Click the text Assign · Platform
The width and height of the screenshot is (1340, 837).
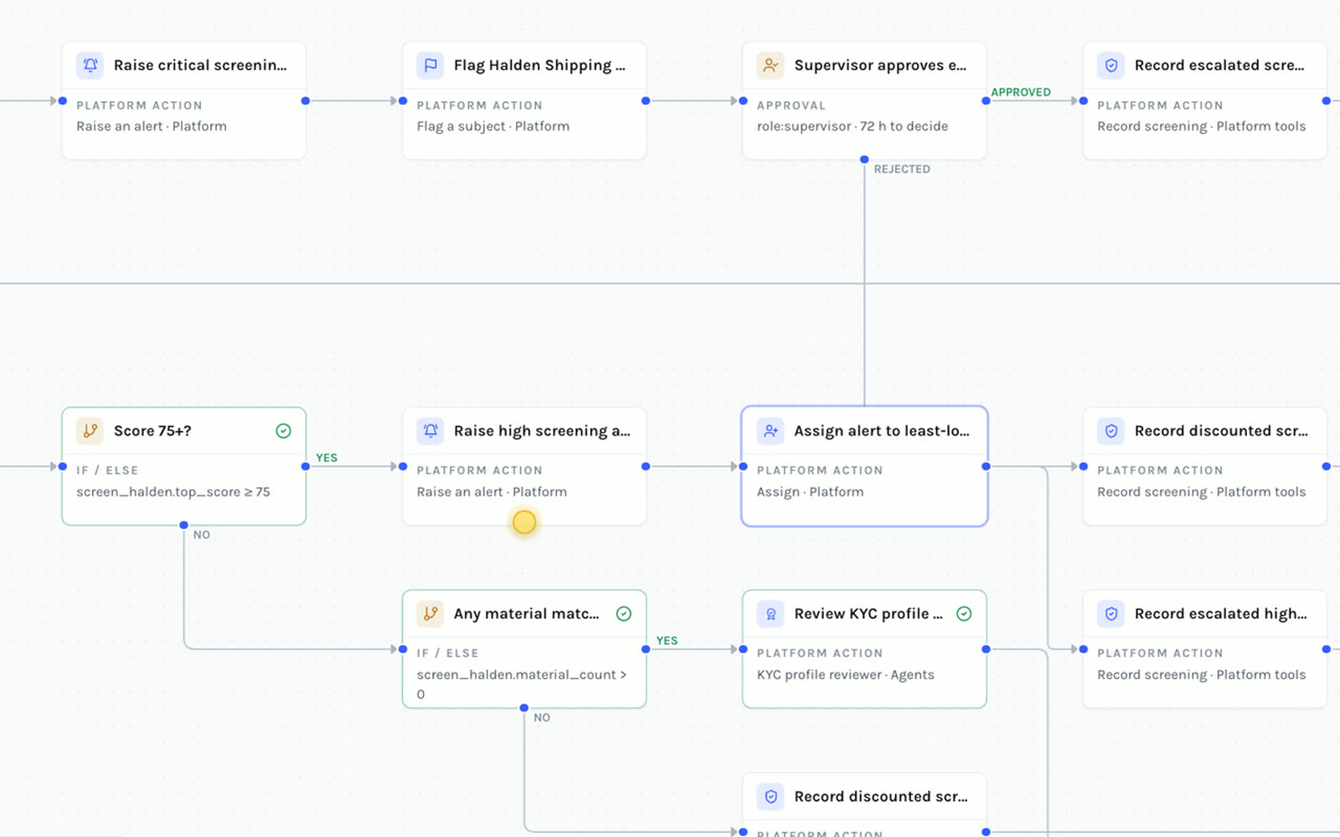coord(810,492)
